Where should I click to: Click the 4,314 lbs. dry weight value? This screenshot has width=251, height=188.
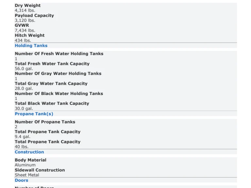(25, 10)
